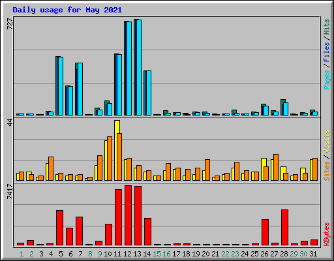Viewport: 334px width, 261px height.
Task: Click the red KBytes bar for day 14
Action: coord(147,232)
